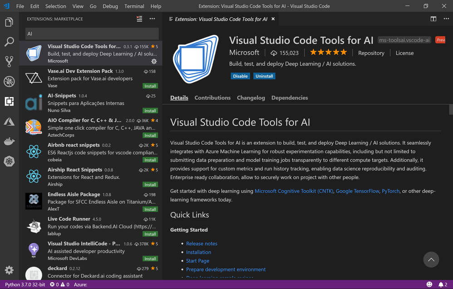Open the Azure view icon
The height and width of the screenshot is (289, 453).
[9, 122]
